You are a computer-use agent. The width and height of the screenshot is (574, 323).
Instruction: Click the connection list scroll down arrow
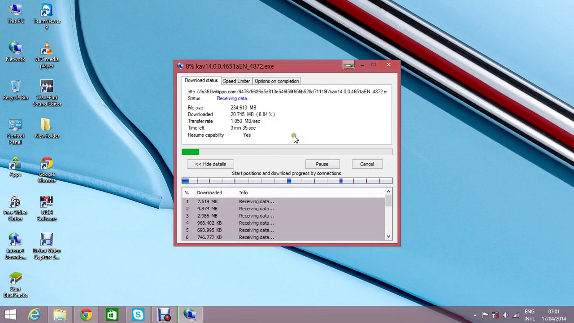[388, 237]
